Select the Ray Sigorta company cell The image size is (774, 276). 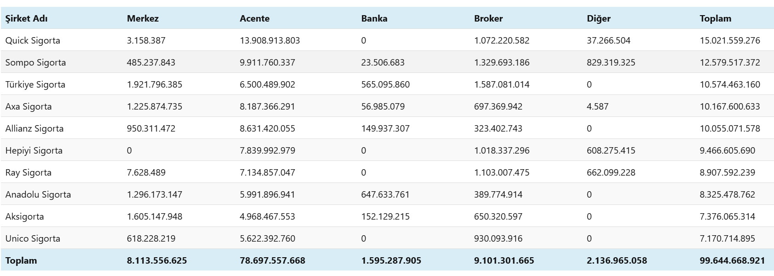click(29, 172)
